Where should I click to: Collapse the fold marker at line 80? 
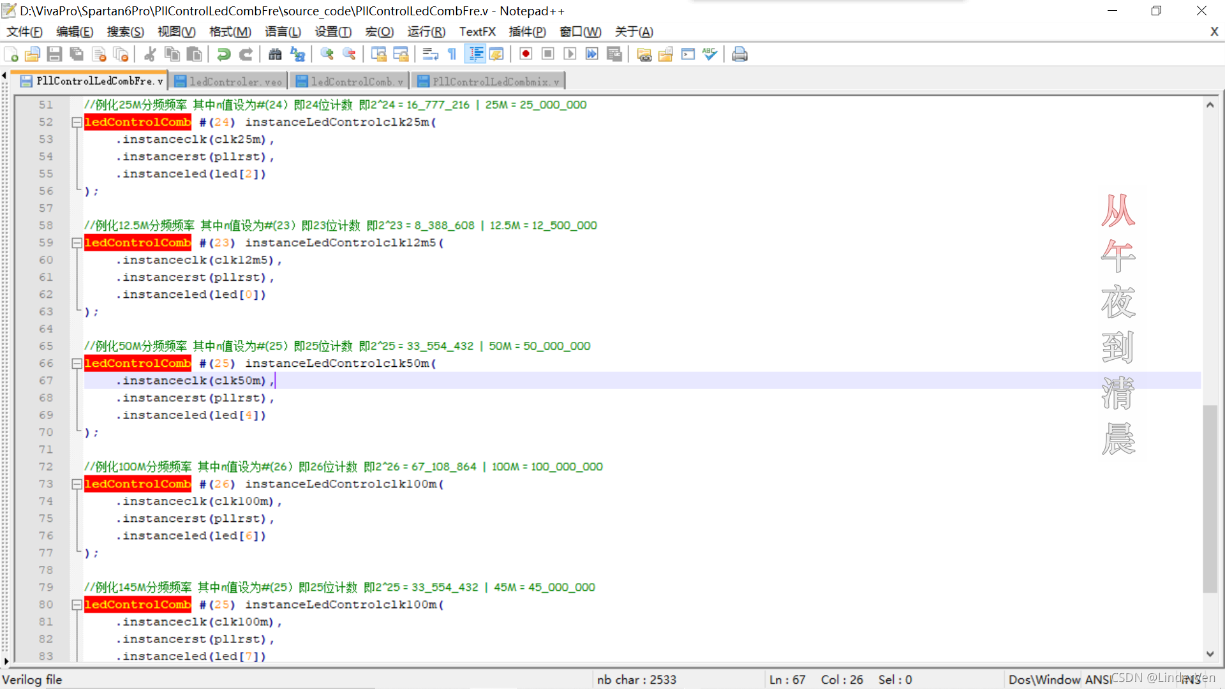(x=77, y=604)
